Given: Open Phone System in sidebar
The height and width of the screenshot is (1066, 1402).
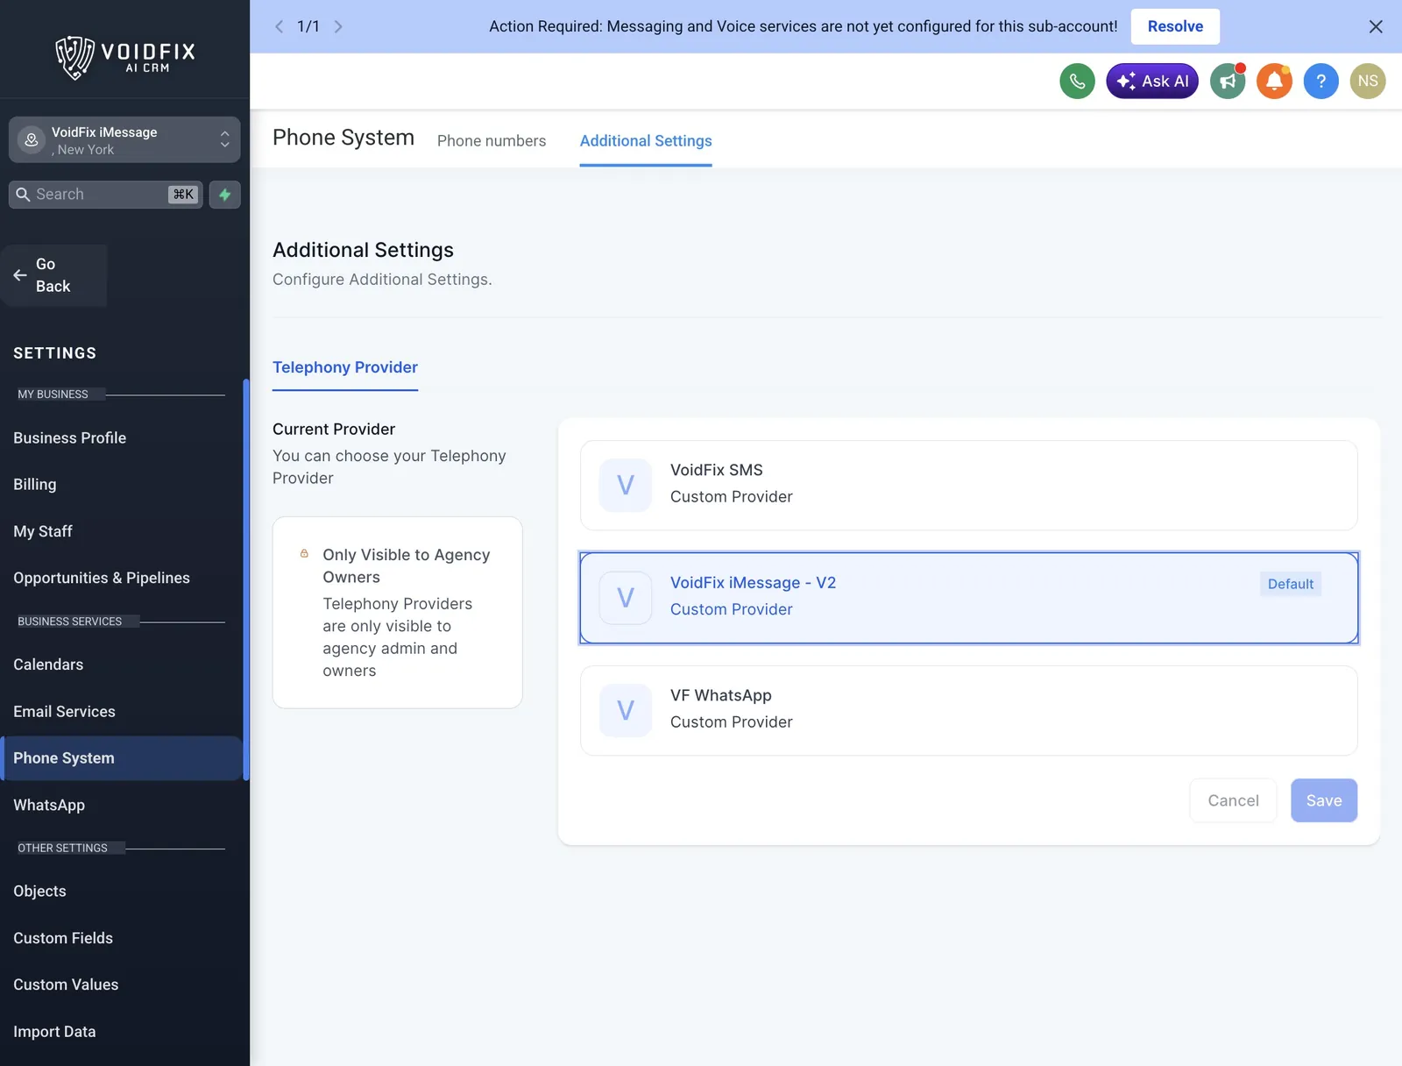Looking at the screenshot, I should tap(122, 758).
